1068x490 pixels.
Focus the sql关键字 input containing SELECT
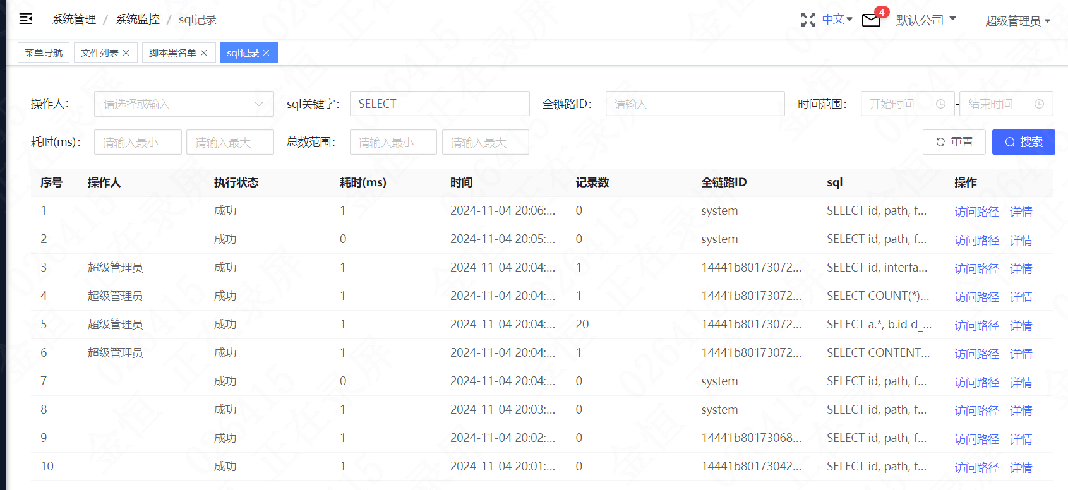pyautogui.click(x=440, y=104)
